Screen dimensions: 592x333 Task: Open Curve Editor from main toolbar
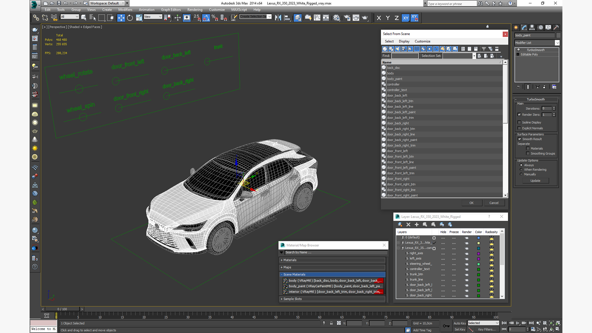[x=317, y=18]
